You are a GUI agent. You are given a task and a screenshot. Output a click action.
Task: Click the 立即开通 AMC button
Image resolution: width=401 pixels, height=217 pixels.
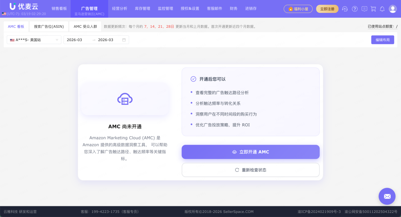coord(250,152)
